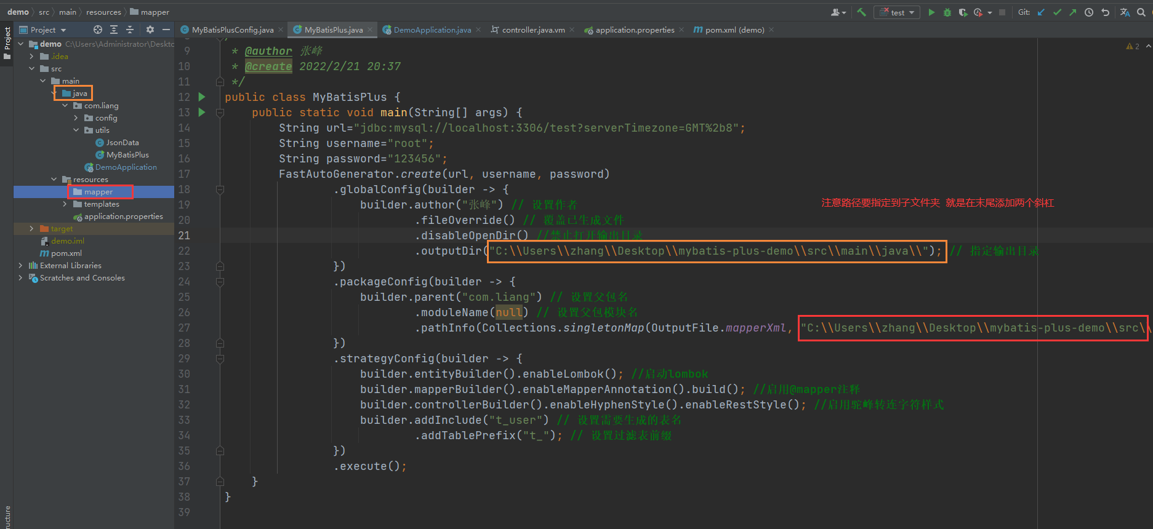The width and height of the screenshot is (1153, 529).
Task: Click 'resources' in the breadcrumb path
Action: coord(103,12)
